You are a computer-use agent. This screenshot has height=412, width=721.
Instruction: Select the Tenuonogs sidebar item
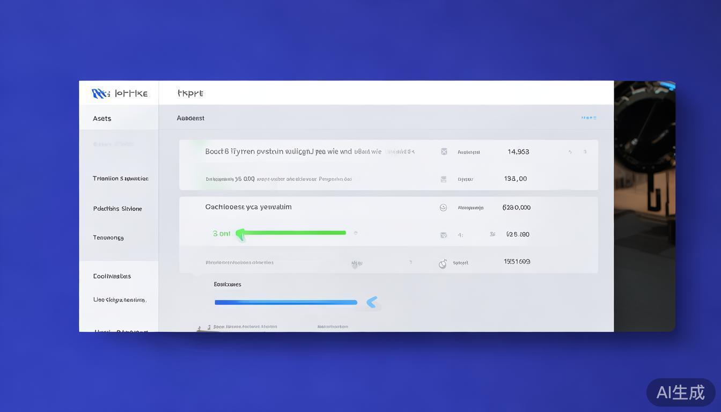click(108, 238)
